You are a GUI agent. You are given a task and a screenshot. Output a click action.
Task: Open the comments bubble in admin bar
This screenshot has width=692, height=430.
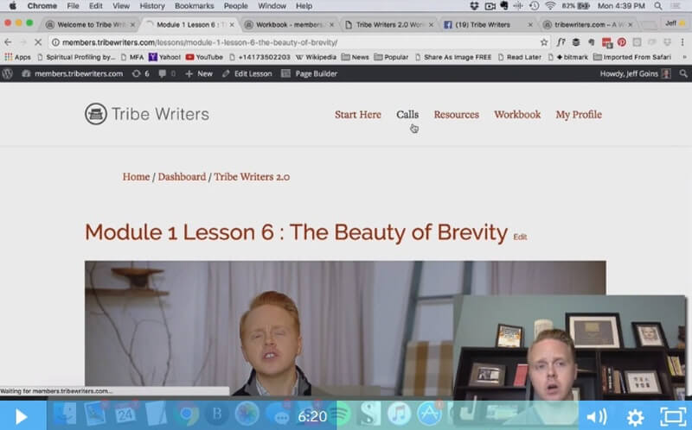[x=167, y=73]
